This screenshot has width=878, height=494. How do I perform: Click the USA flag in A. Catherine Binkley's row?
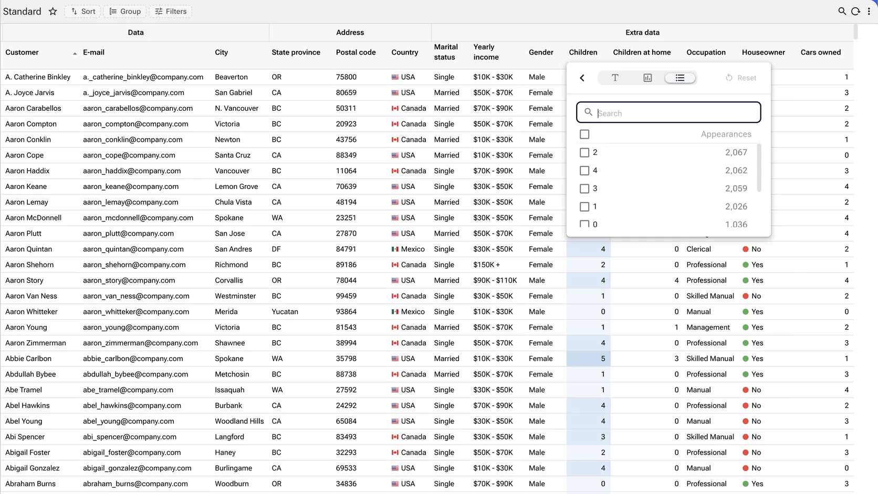coord(395,77)
